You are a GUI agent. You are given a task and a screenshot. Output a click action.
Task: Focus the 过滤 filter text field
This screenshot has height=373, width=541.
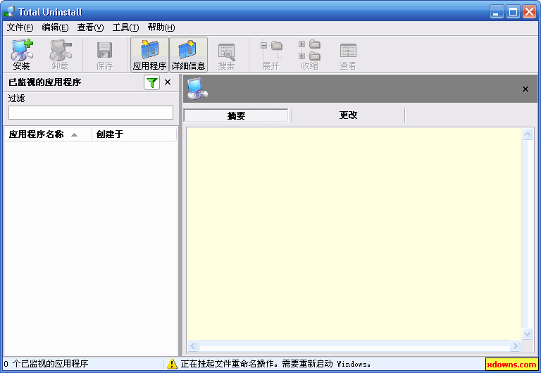click(91, 113)
